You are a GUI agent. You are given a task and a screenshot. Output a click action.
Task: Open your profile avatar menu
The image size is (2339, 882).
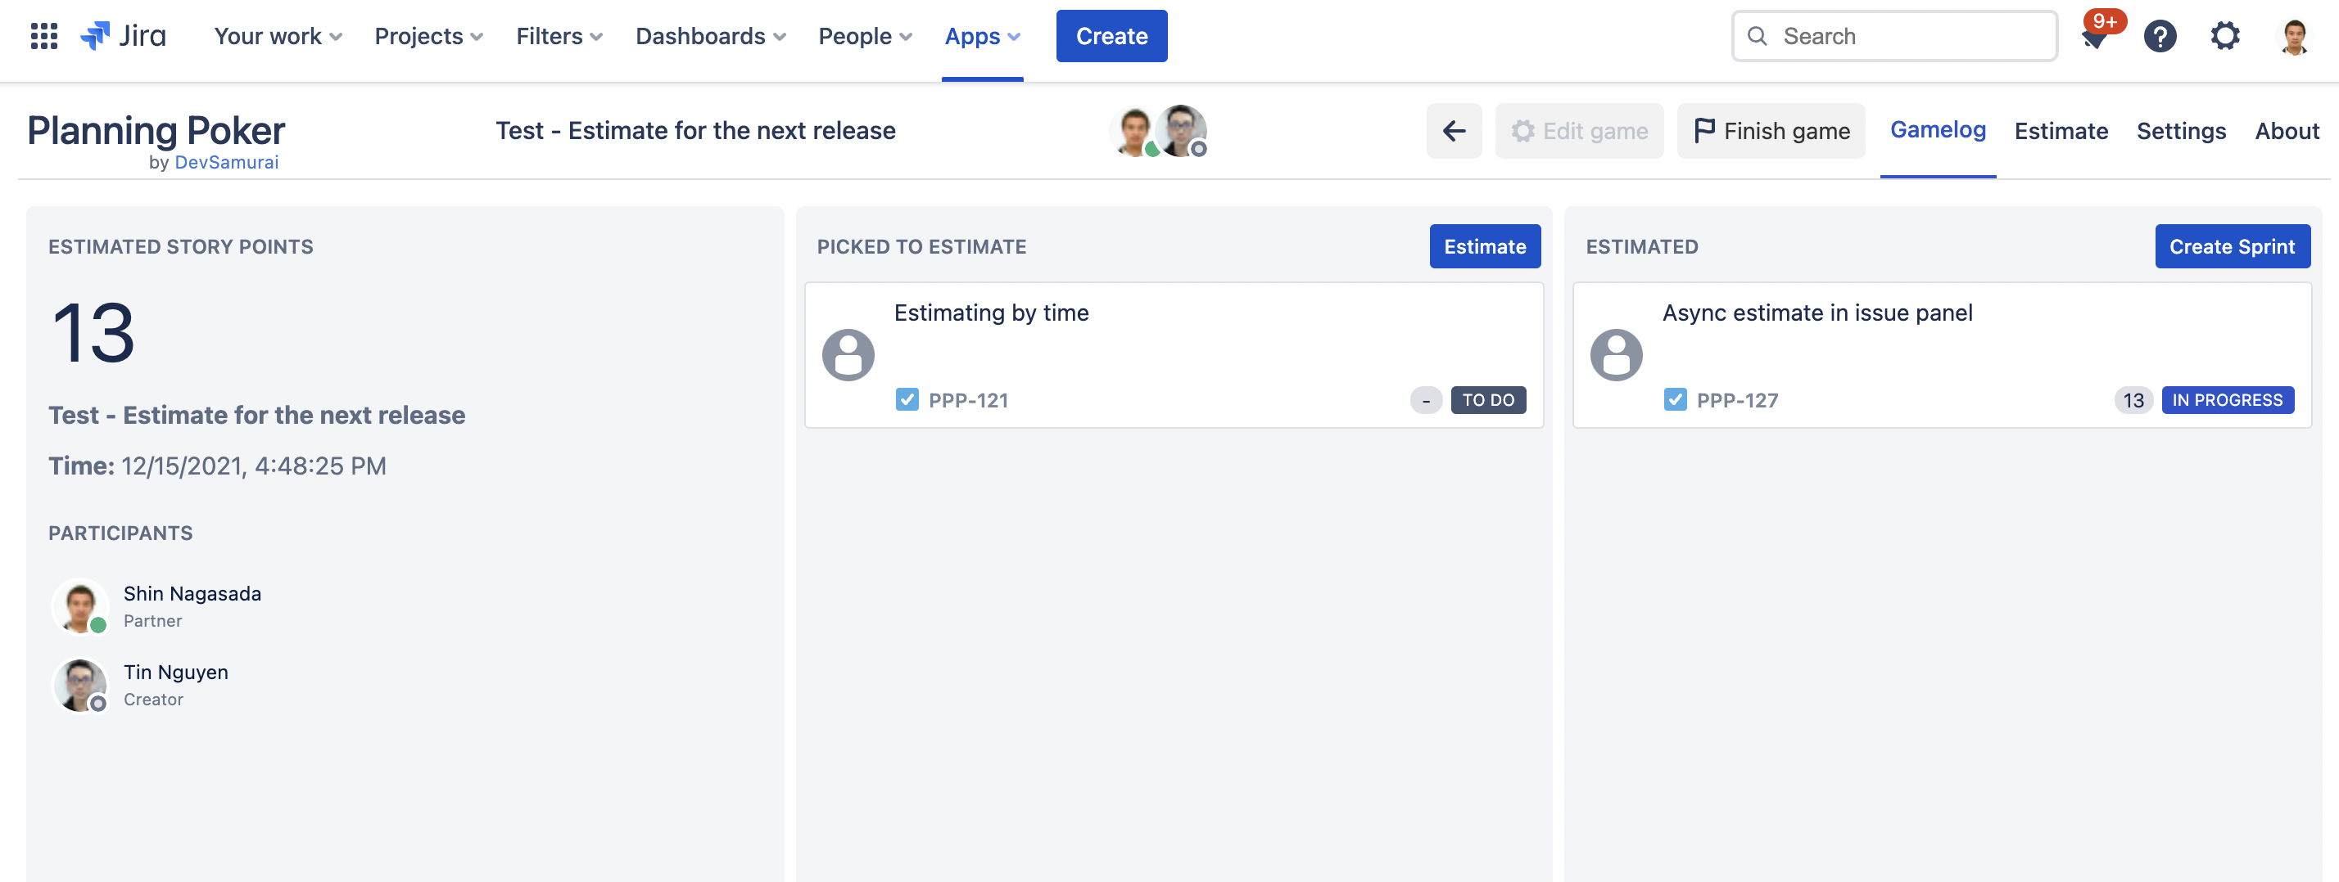pyautogui.click(x=2294, y=36)
